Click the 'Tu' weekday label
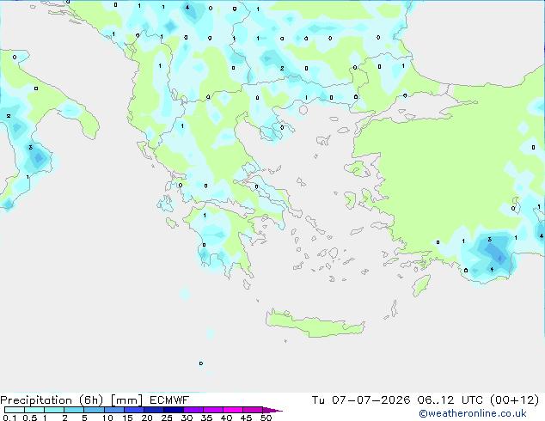545x421 pixels. [x=318, y=400]
